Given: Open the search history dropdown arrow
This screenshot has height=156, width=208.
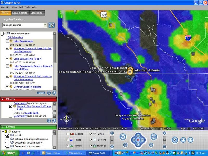Looking at the screenshot, I should tap(45, 25).
